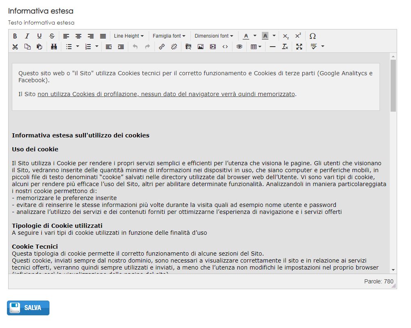
Task: Apply the current background highlight color
Action: (265, 36)
